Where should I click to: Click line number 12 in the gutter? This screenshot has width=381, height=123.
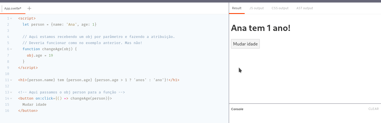click(7, 86)
